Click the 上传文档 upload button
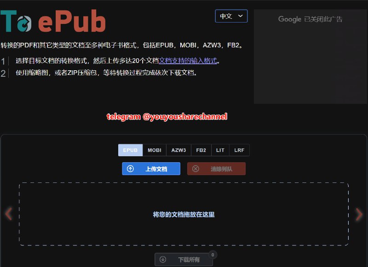This screenshot has height=267, width=368. pos(151,169)
